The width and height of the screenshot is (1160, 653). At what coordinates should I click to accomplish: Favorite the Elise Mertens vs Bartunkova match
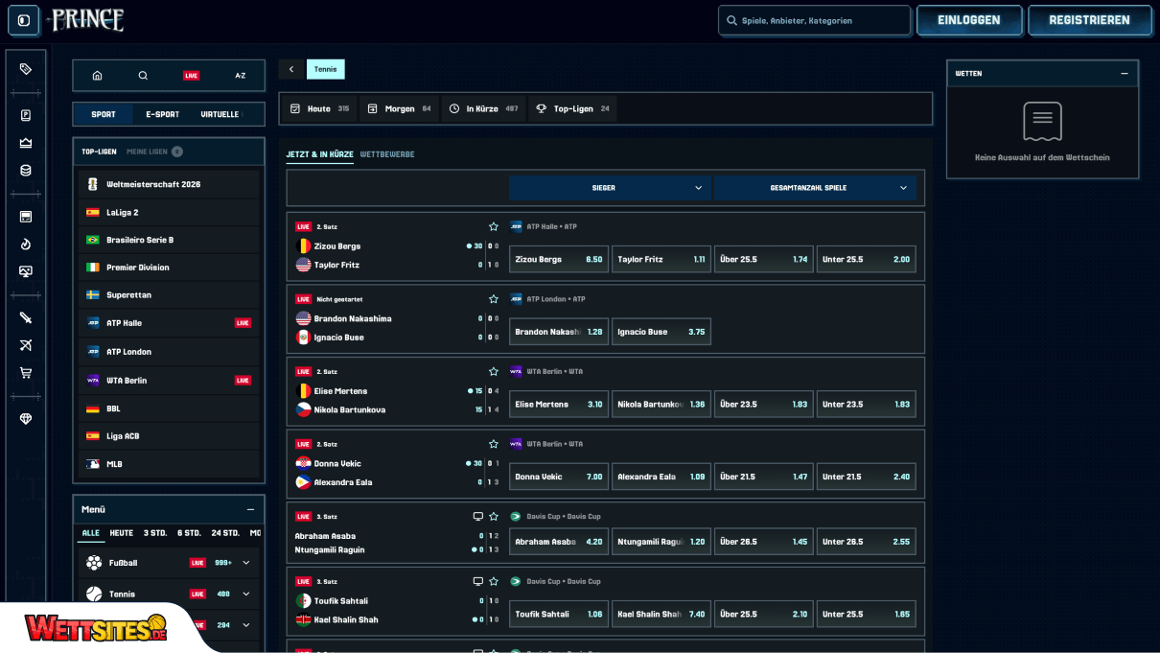(494, 371)
